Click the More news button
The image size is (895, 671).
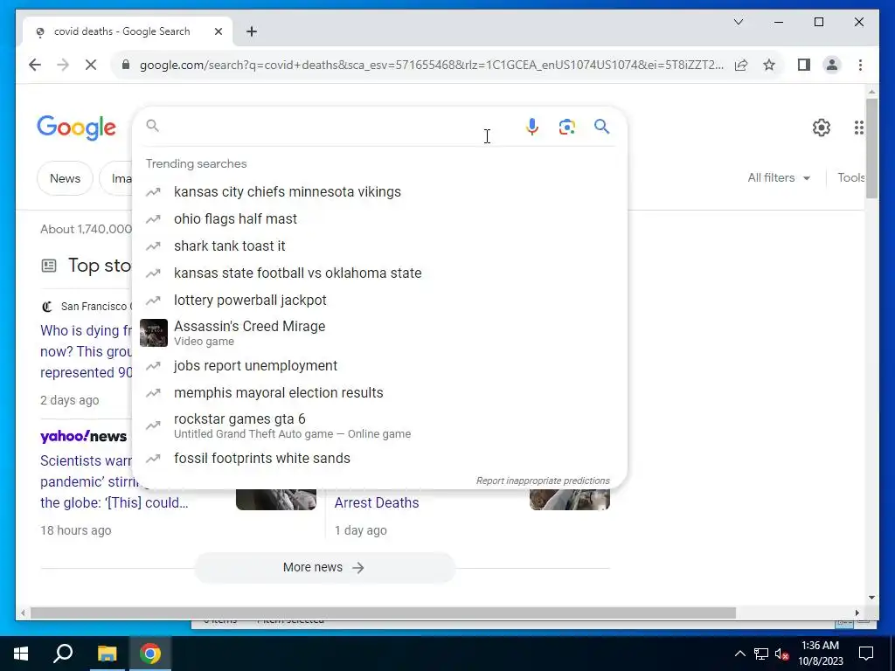click(x=324, y=568)
